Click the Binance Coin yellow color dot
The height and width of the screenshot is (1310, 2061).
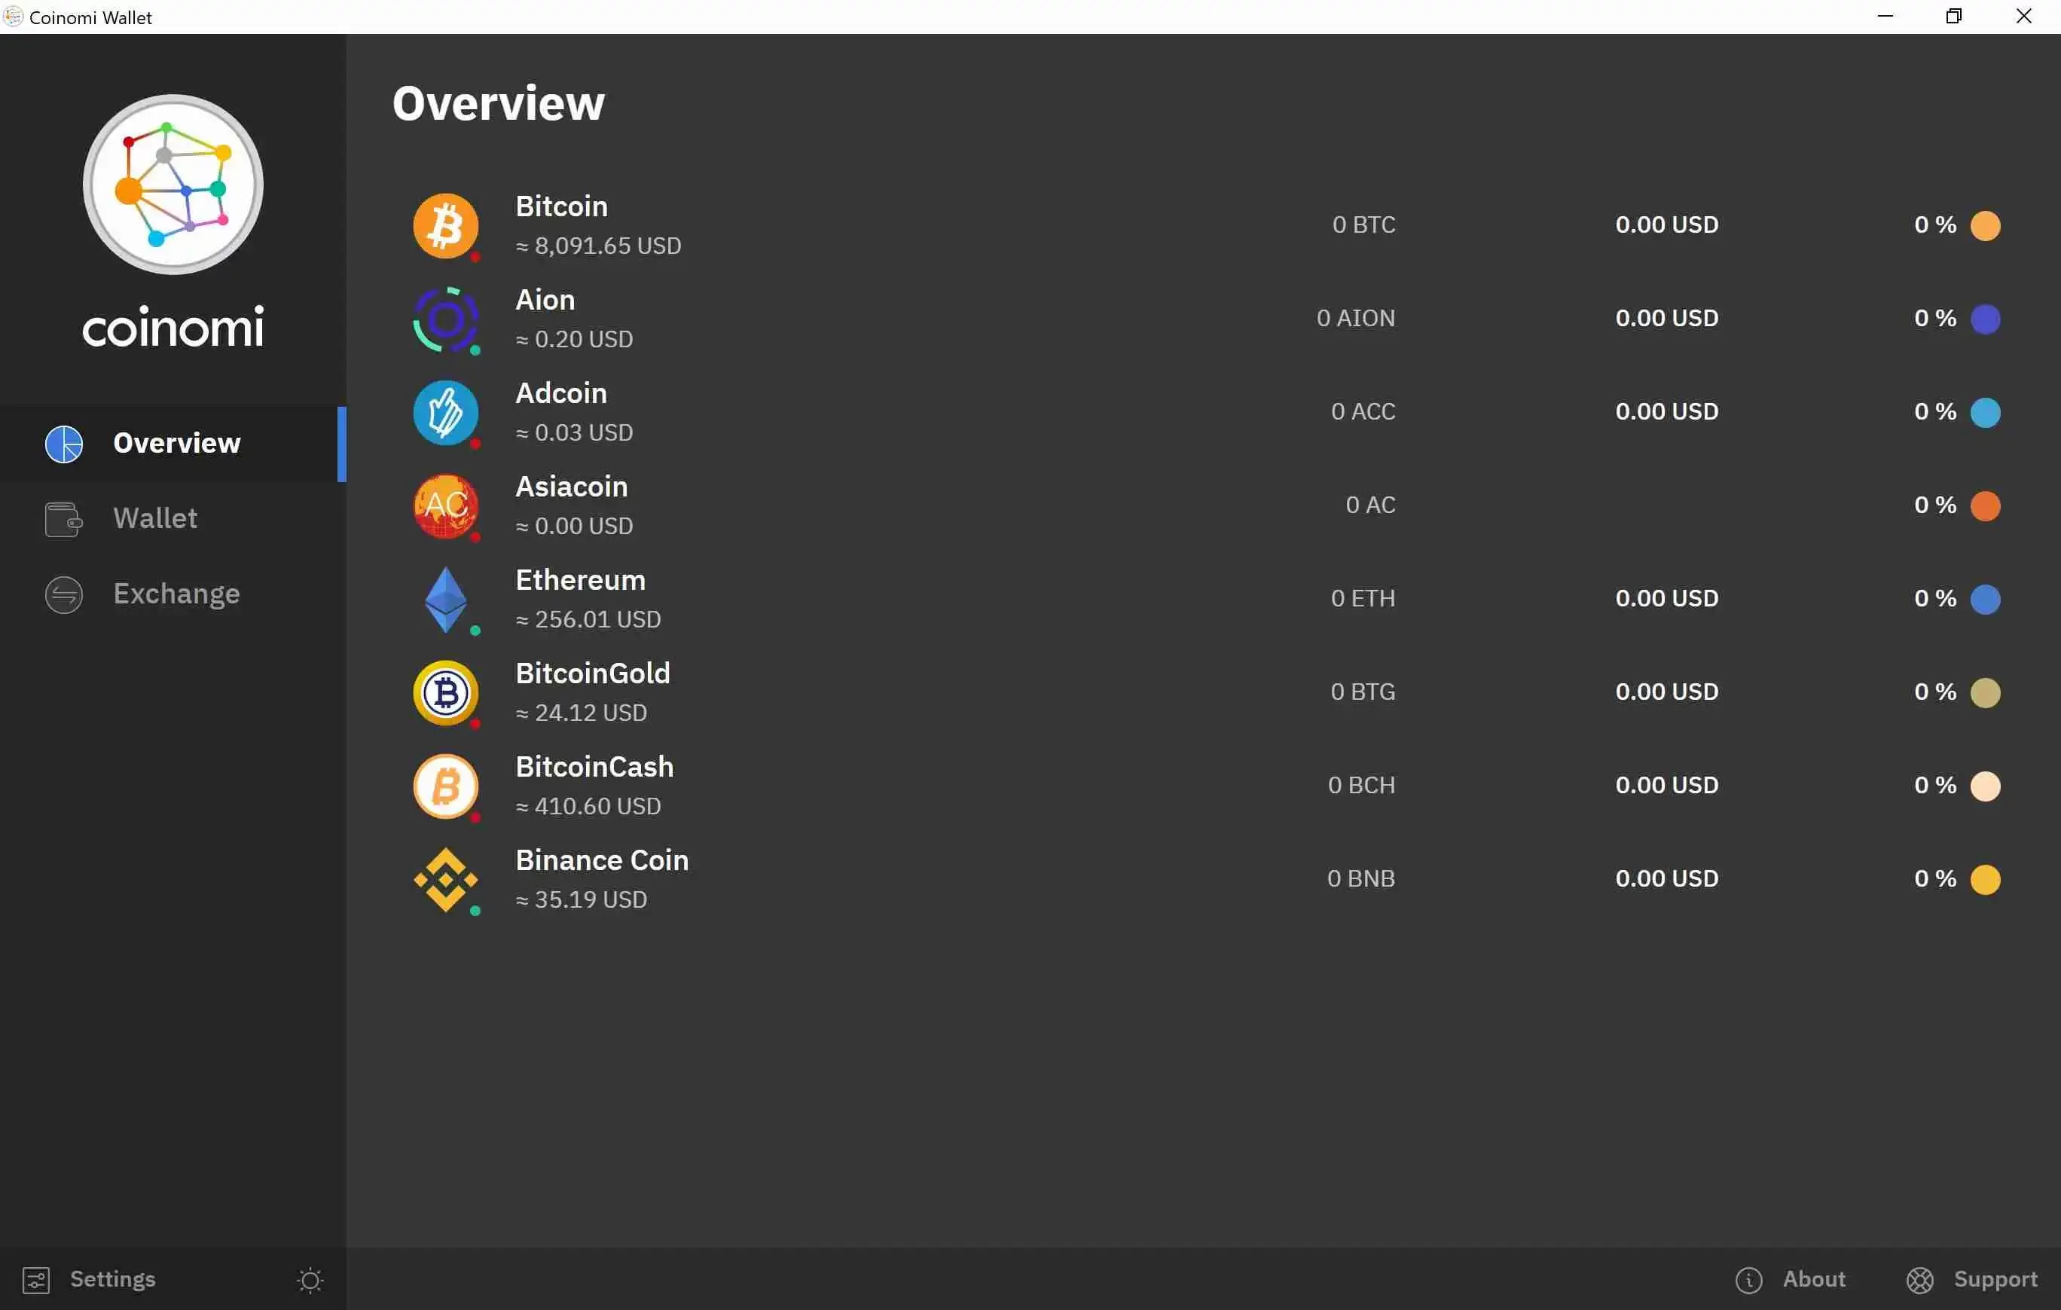(1985, 879)
